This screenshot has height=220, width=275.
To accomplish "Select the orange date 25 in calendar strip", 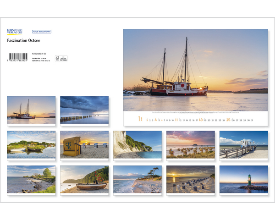I will (228, 120).
